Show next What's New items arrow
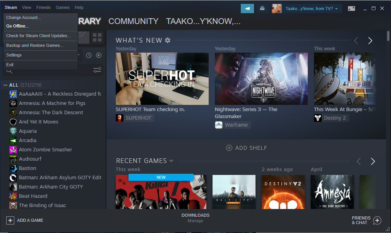This screenshot has height=233, width=391. [x=370, y=41]
